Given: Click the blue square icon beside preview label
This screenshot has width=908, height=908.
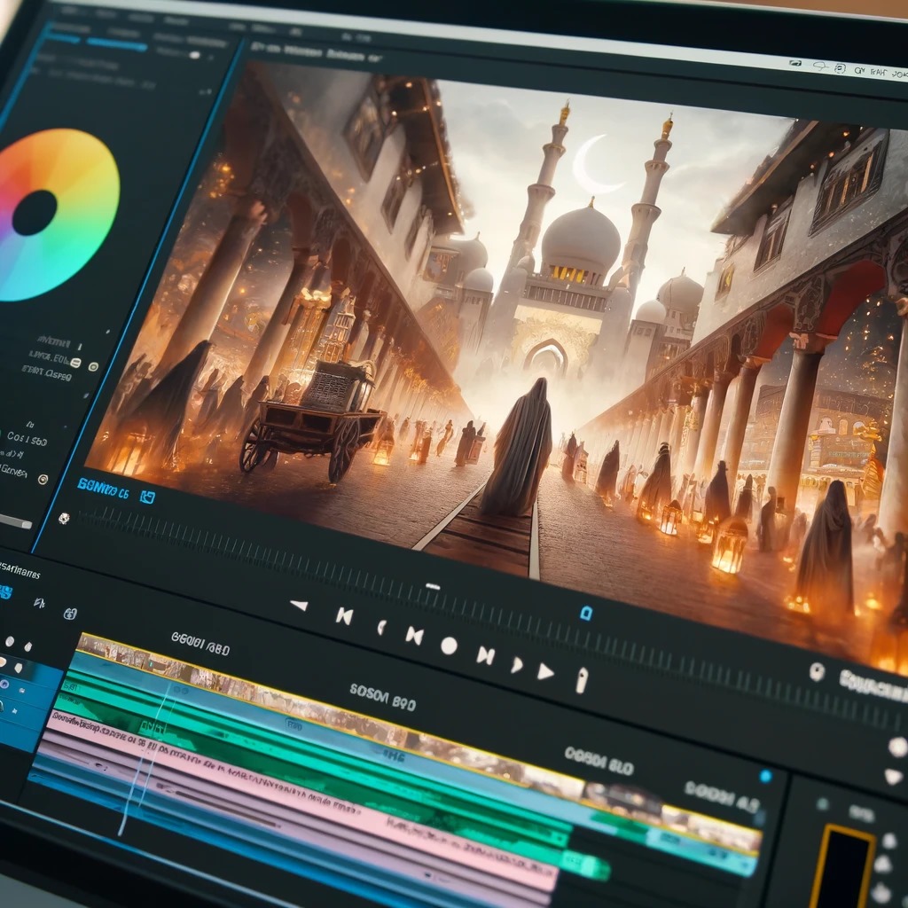Looking at the screenshot, I should [147, 497].
